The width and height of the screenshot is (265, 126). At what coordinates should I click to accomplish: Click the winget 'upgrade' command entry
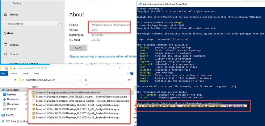point(144,61)
